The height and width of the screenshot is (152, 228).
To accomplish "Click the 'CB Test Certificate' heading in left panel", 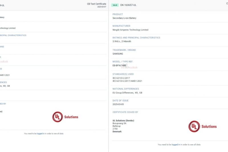I will (x=97, y=4).
